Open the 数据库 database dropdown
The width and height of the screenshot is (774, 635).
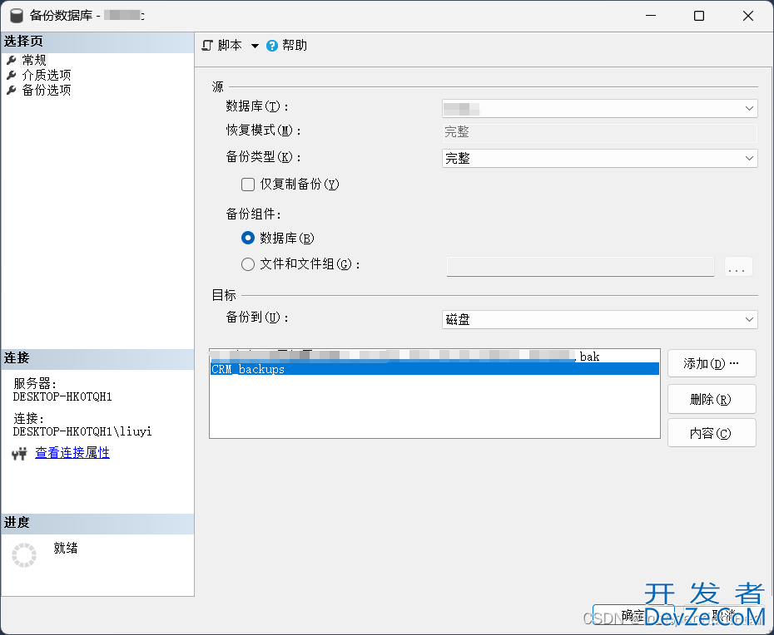click(x=600, y=108)
